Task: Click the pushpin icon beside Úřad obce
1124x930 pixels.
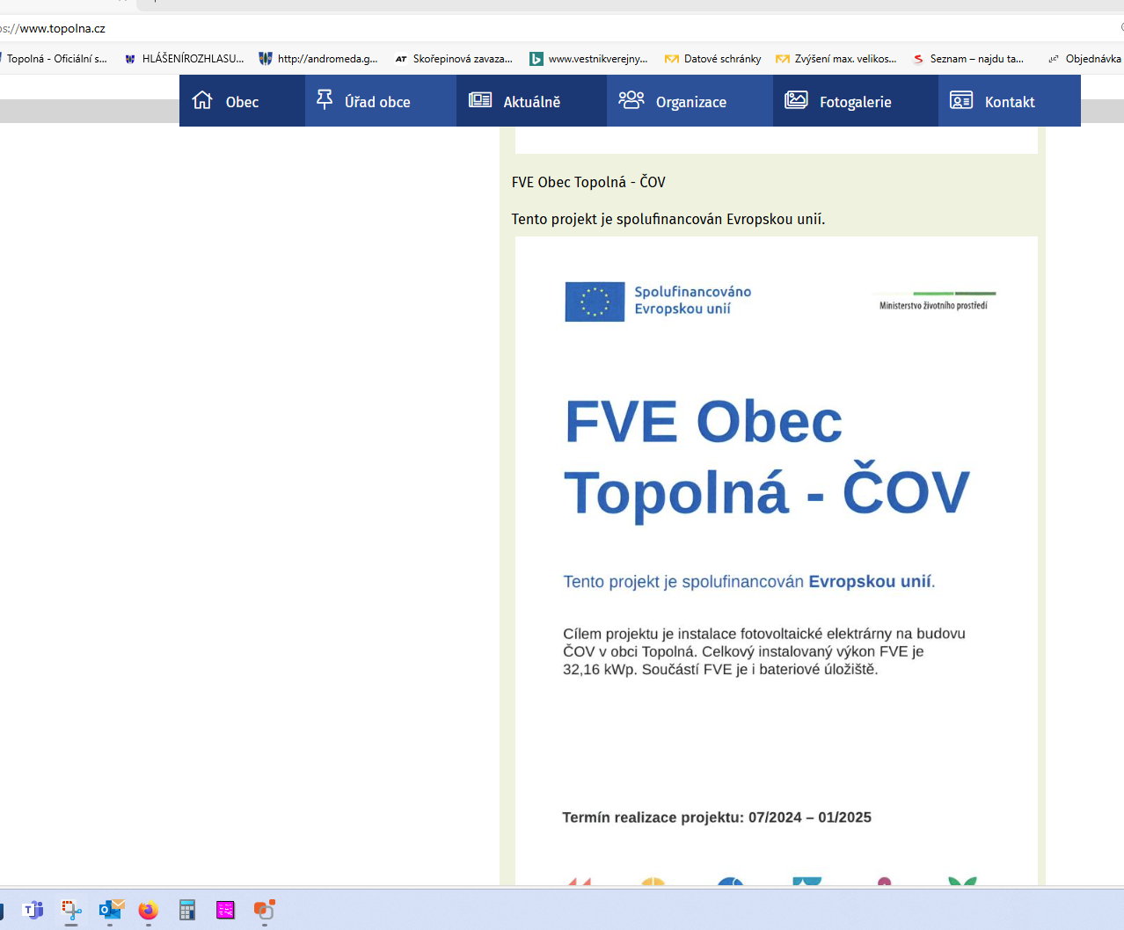Action: (325, 99)
